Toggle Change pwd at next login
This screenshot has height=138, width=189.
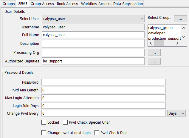click(x=44, y=133)
